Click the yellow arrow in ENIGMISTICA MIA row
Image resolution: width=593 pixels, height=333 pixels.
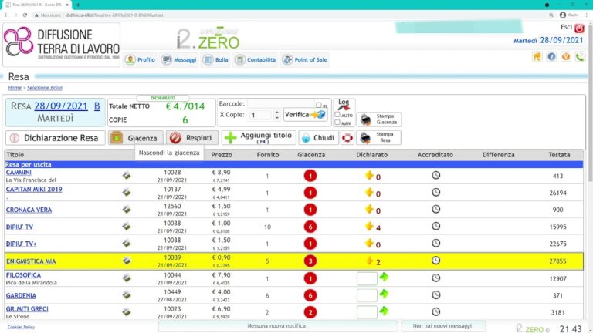369,260
